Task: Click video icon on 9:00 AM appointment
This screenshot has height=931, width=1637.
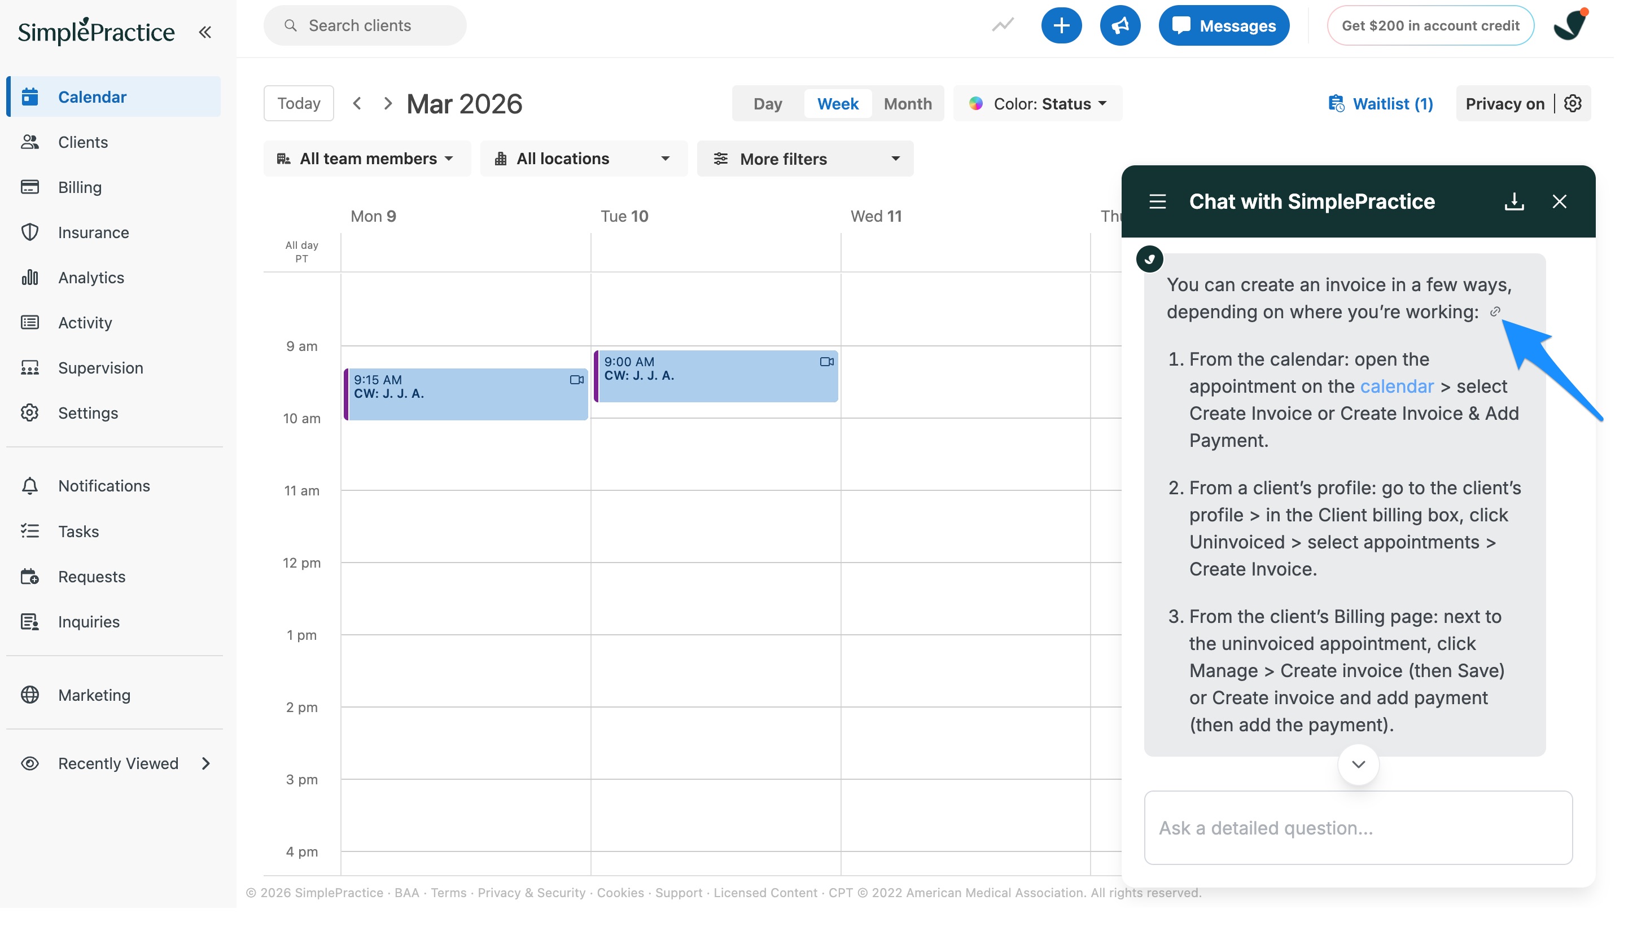Action: pyautogui.click(x=826, y=362)
